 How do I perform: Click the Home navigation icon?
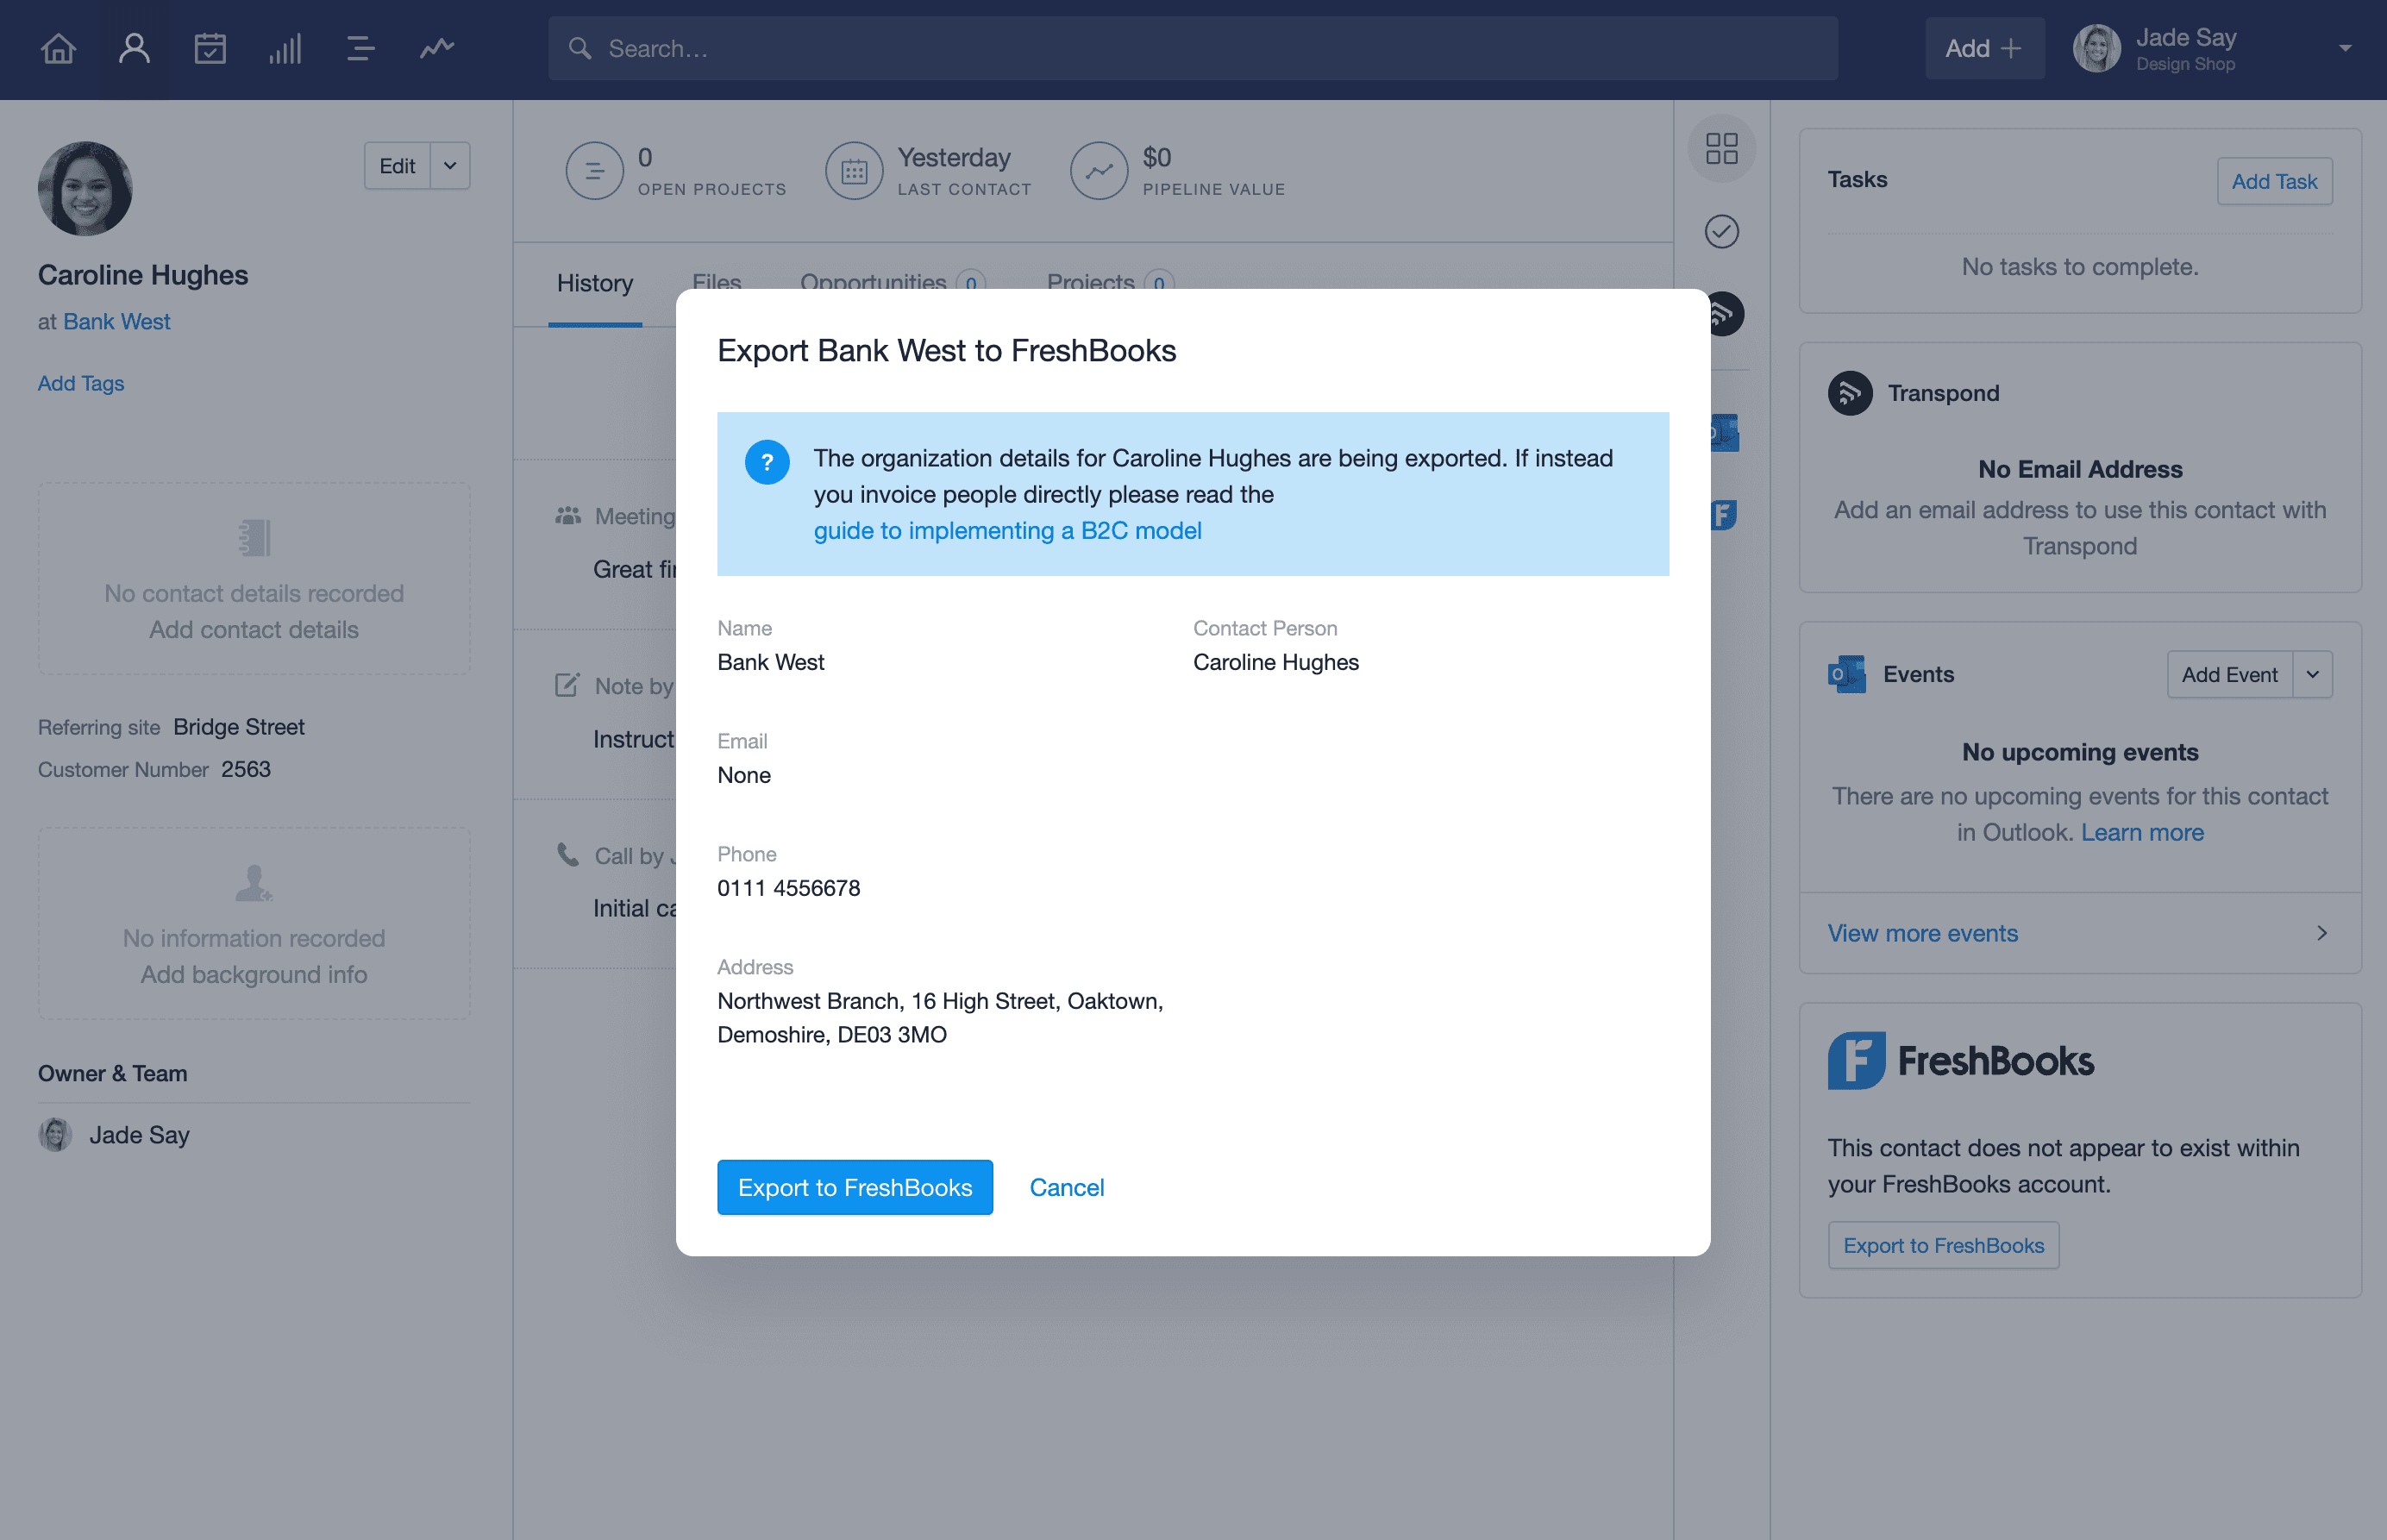click(x=61, y=47)
